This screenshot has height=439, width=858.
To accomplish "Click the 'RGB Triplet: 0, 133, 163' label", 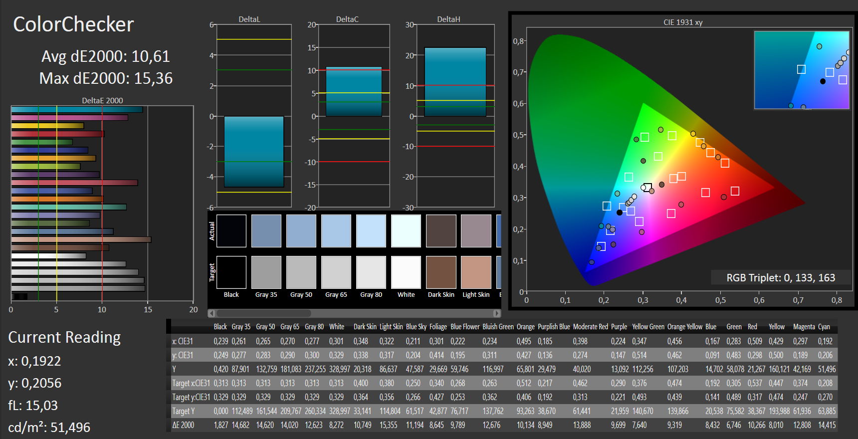I will pos(781,278).
